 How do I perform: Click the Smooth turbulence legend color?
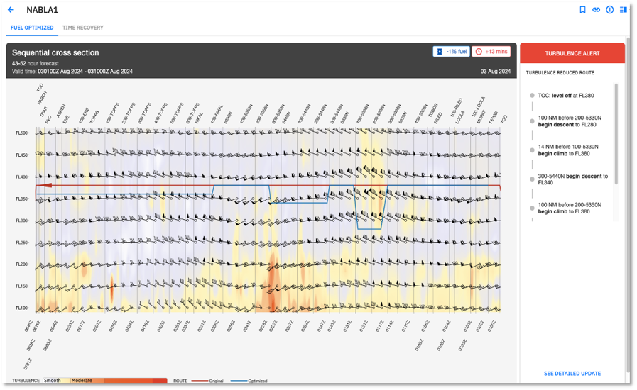53,381
